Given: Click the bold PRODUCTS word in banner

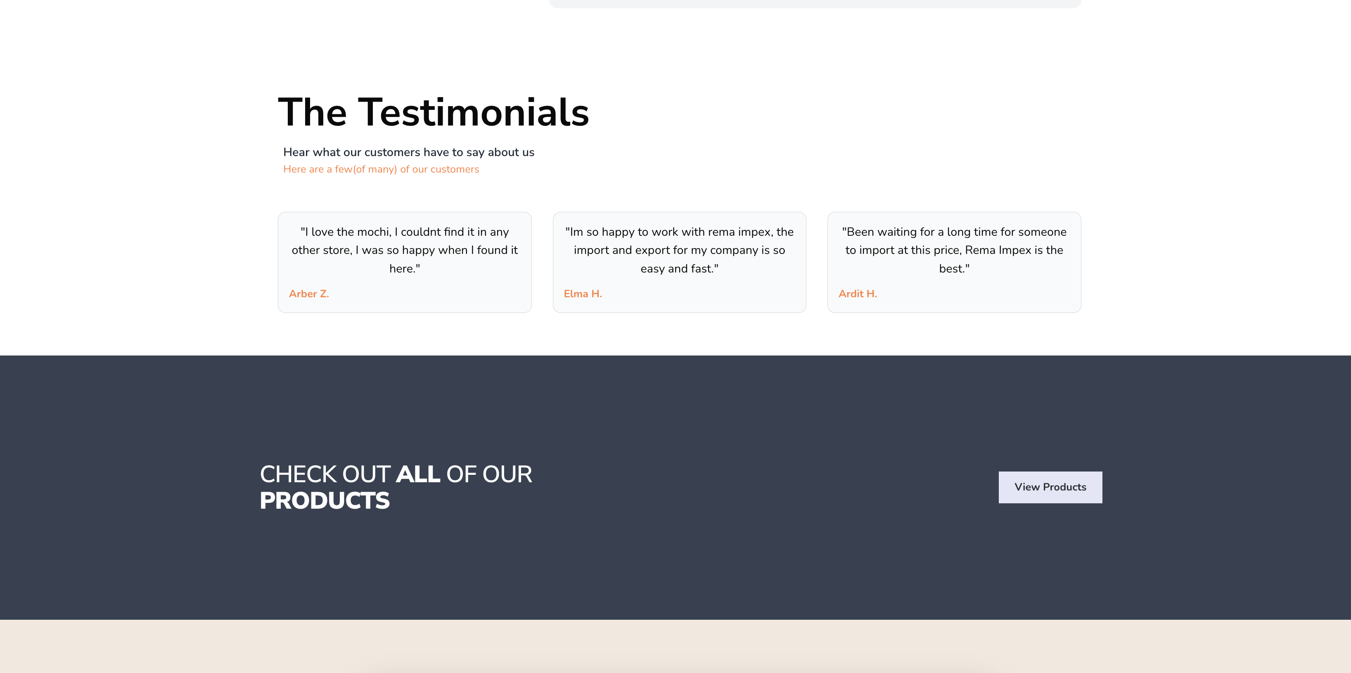Looking at the screenshot, I should point(325,501).
